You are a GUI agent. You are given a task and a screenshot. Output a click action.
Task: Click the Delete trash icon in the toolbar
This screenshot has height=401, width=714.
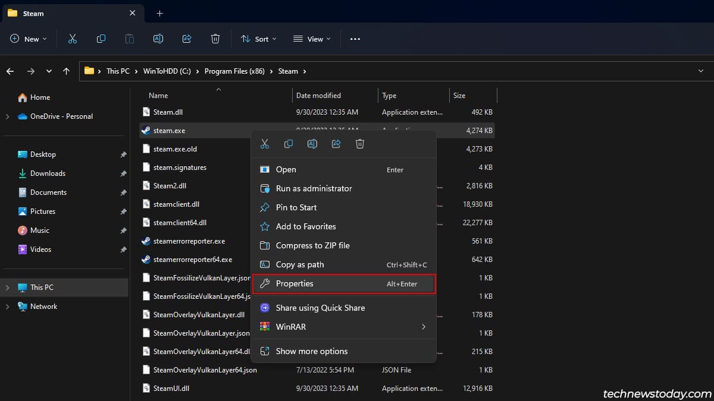pyautogui.click(x=215, y=39)
